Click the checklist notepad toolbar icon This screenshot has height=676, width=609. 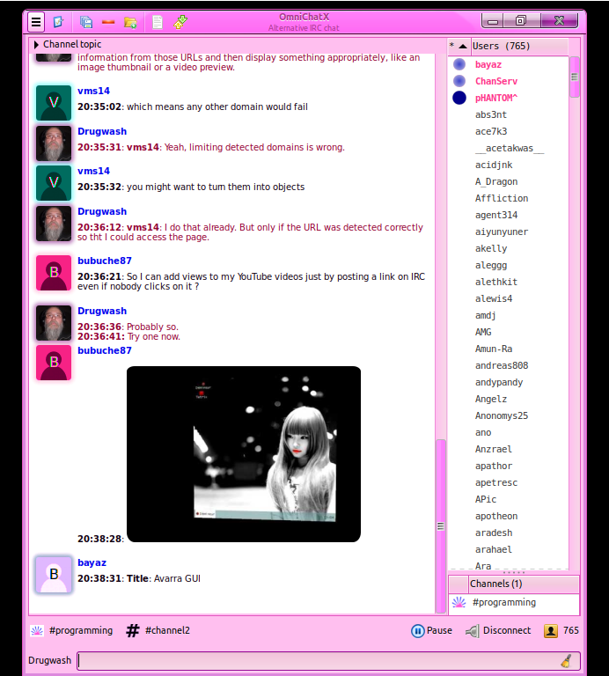(x=58, y=21)
